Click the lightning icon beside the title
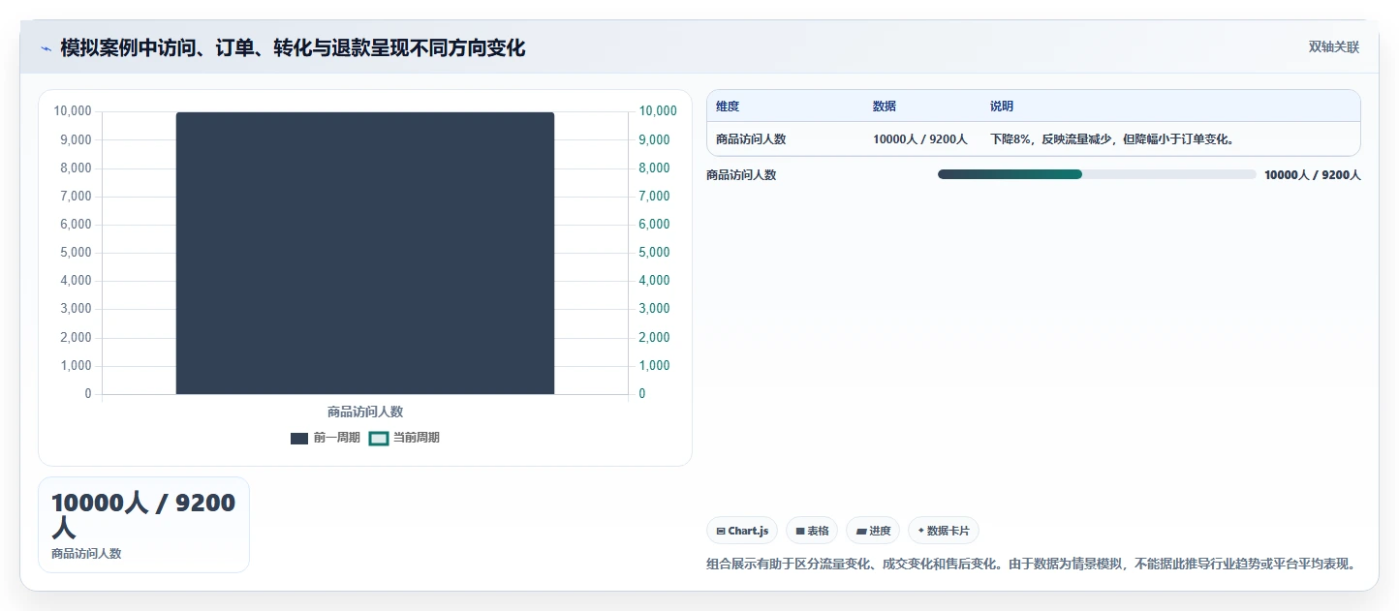Screen dimensions: 1399x611 46,48
